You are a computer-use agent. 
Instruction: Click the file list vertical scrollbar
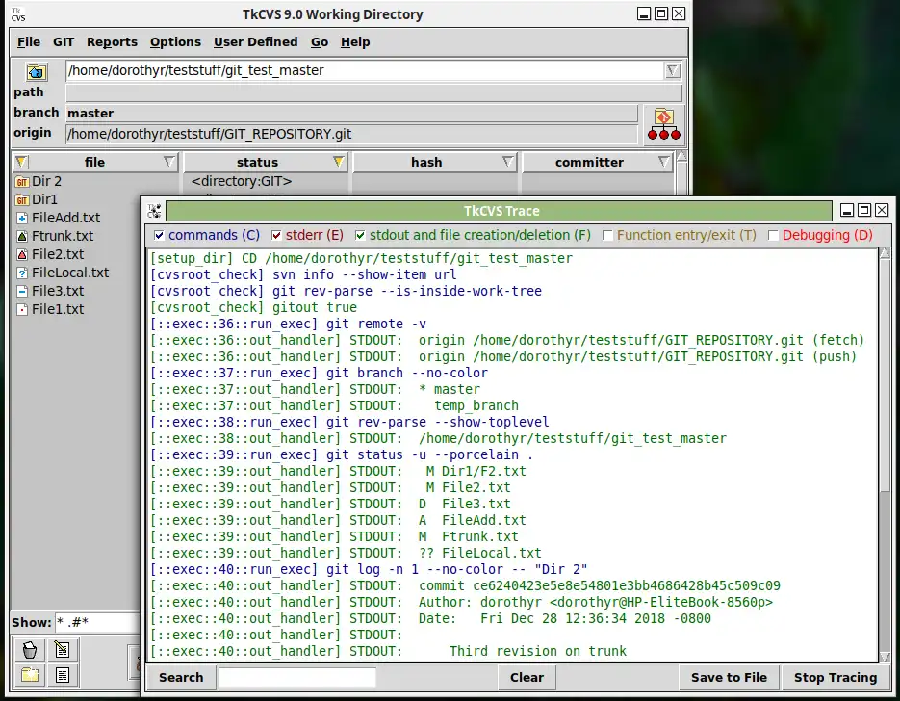click(681, 173)
